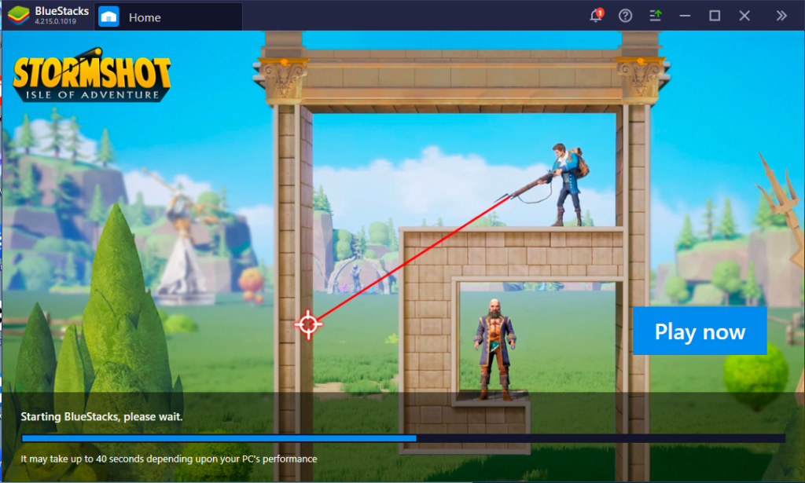Image resolution: width=805 pixels, height=483 pixels.
Task: Click the BlueStacks version 4.215.0.1019 text
Action: click(56, 21)
